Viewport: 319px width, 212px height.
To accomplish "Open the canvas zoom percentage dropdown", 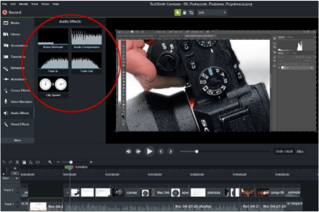I will coord(212,13).
